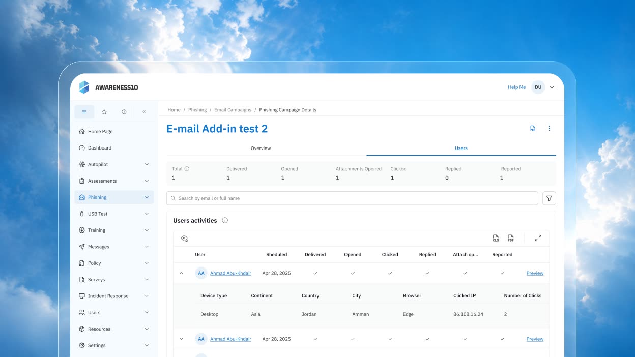Open Preview link for first user
635x357 pixels.
pos(535,273)
